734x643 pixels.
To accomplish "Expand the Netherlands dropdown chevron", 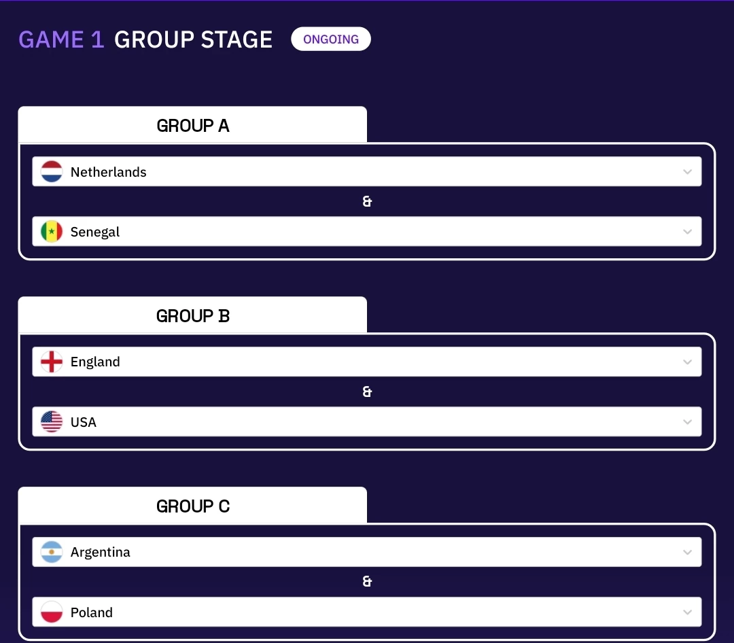I will (x=687, y=172).
